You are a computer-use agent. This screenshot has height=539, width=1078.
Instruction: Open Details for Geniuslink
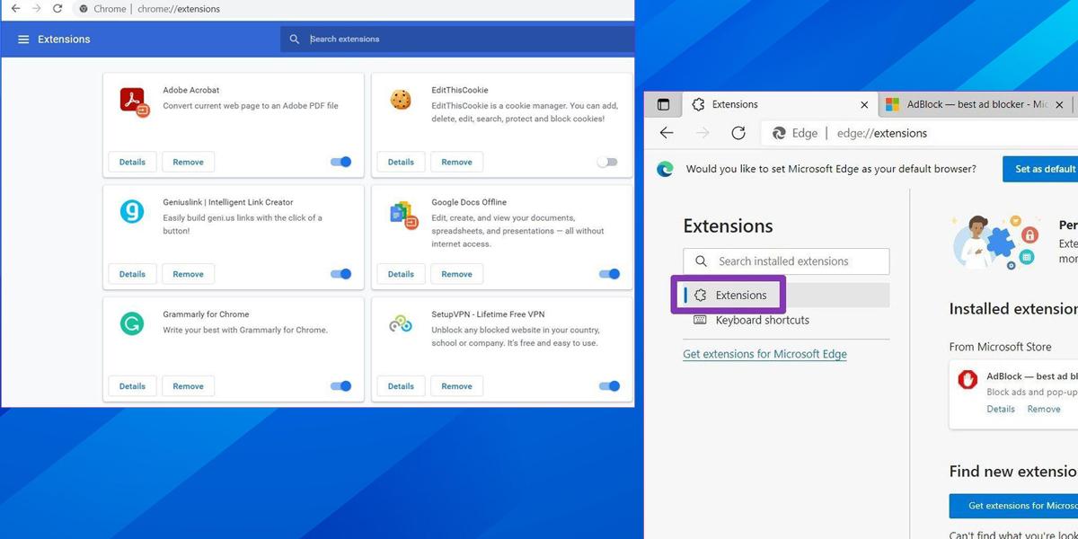(x=132, y=274)
